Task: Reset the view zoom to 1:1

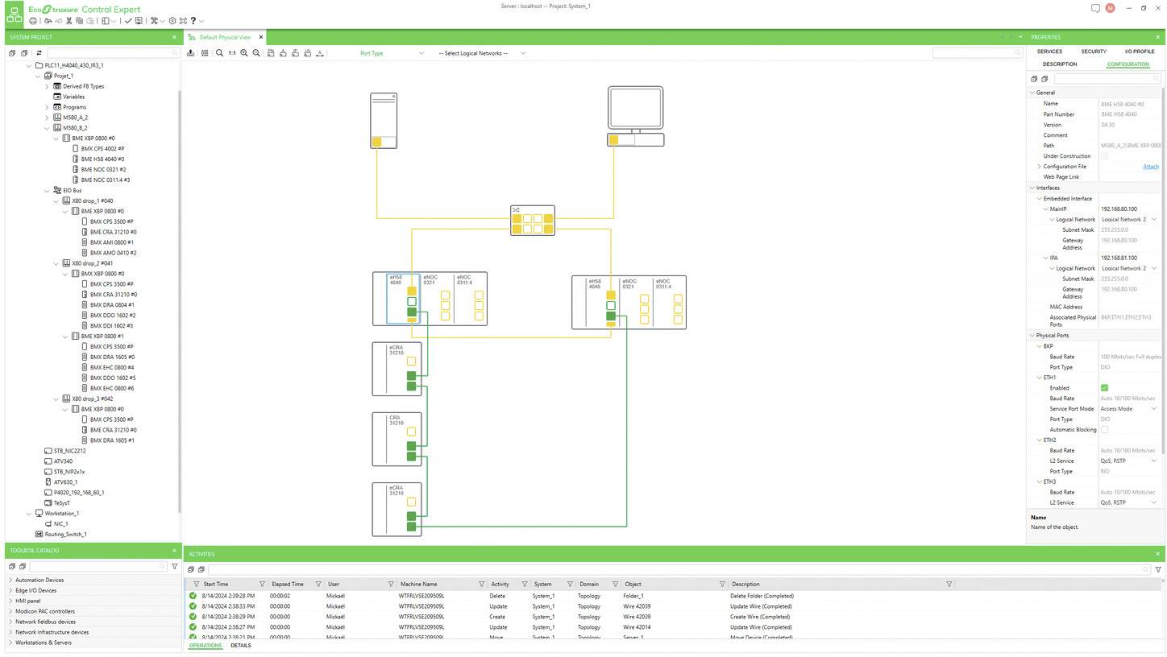Action: coord(232,53)
